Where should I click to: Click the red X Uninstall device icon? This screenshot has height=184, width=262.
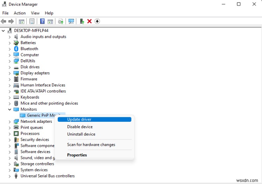(89, 21)
